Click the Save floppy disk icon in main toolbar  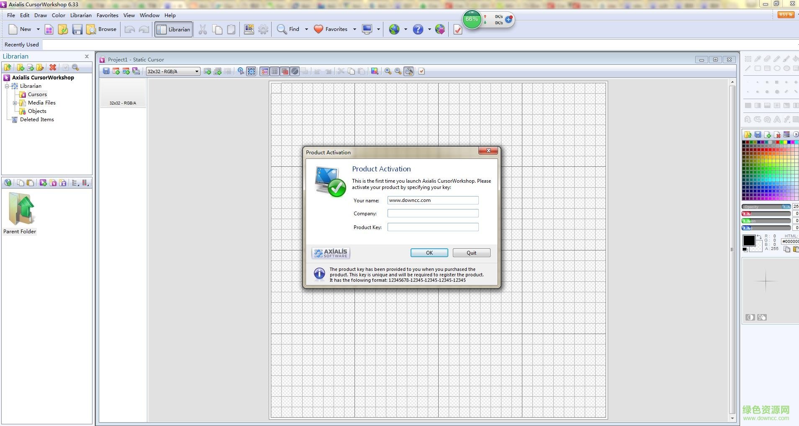tap(77, 29)
